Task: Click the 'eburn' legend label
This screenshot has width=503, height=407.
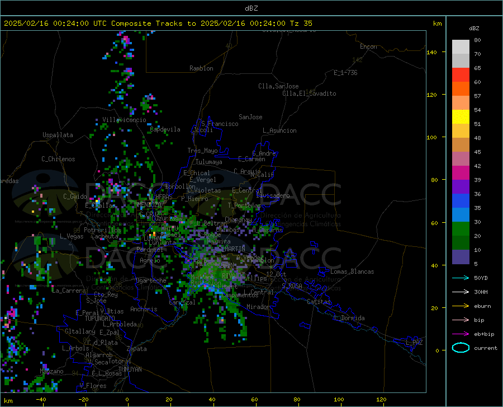Action: click(482, 306)
